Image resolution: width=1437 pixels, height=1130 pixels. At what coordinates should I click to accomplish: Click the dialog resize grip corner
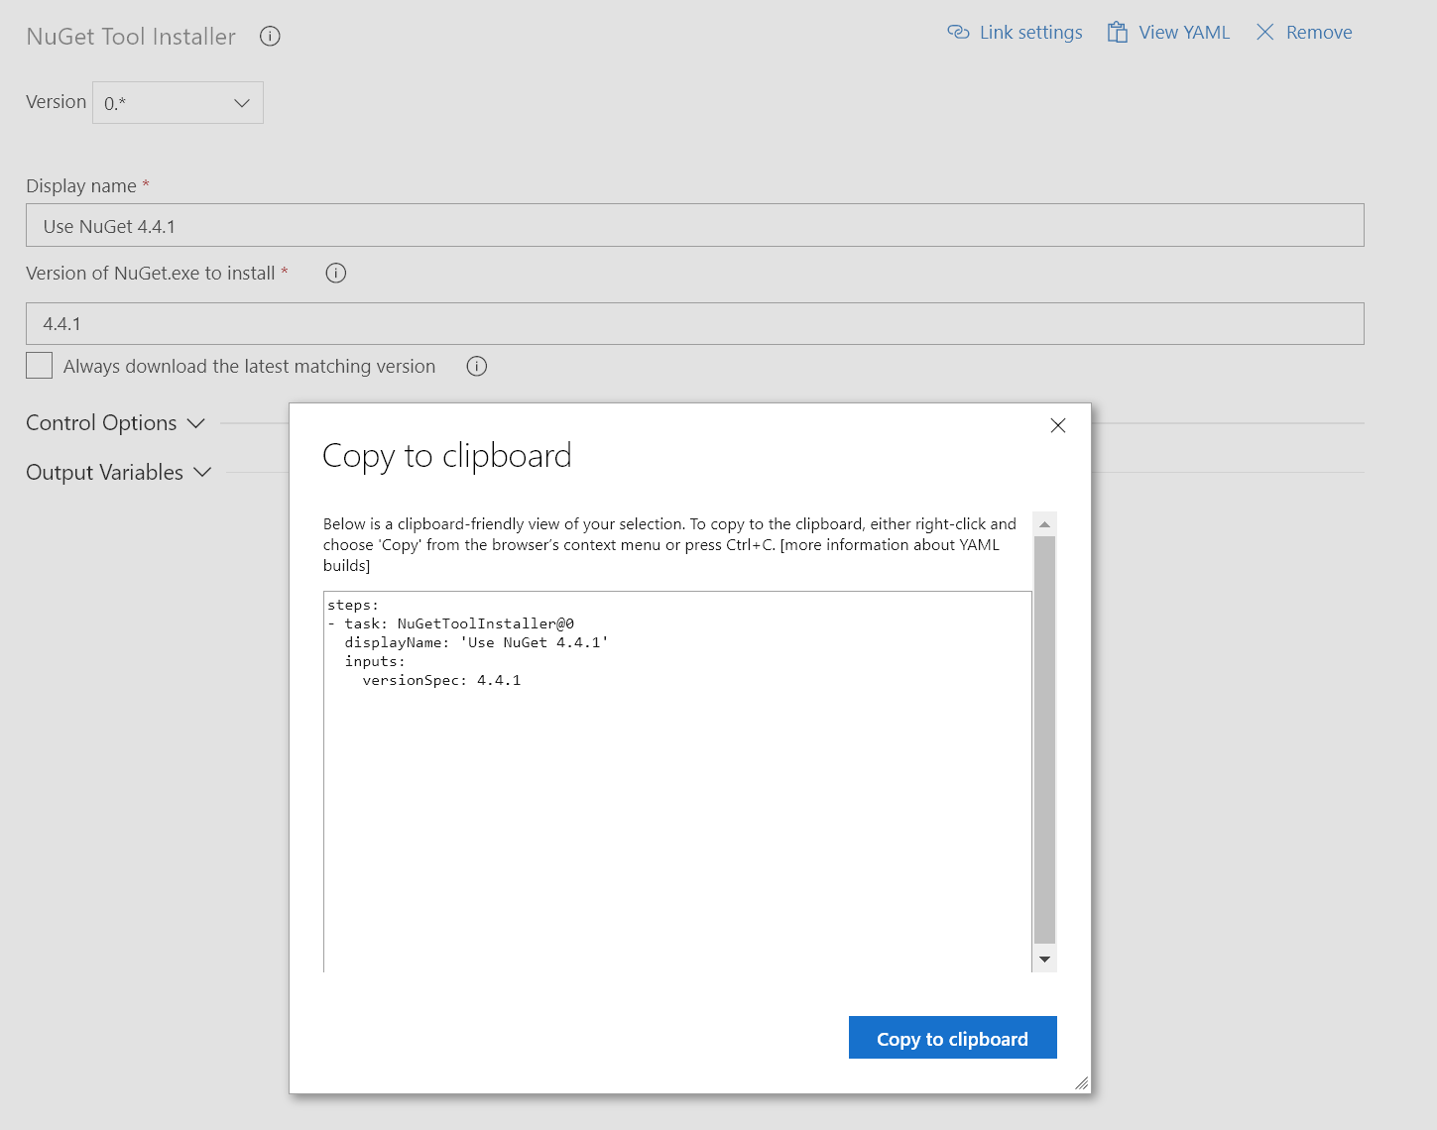(1082, 1083)
